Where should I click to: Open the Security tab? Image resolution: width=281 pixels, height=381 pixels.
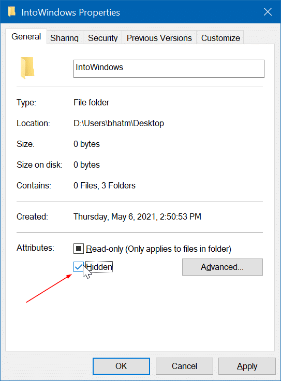click(102, 38)
